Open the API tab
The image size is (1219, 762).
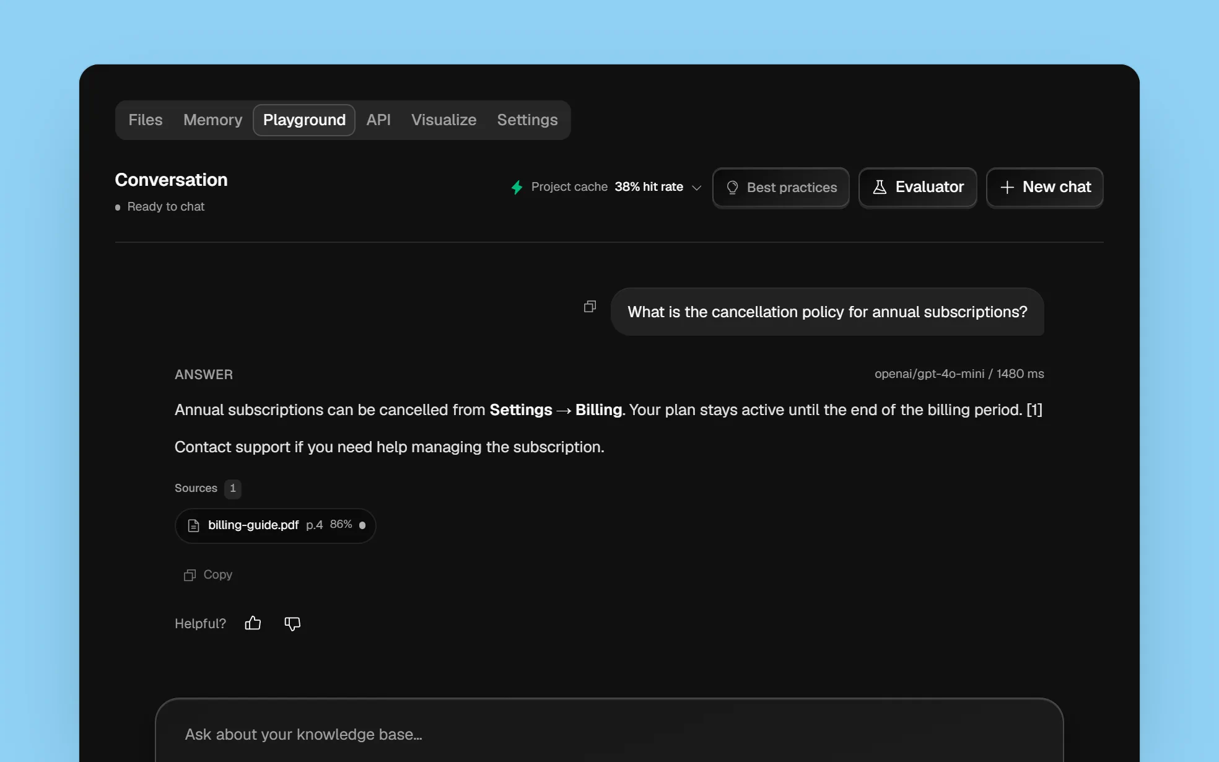pyautogui.click(x=378, y=120)
